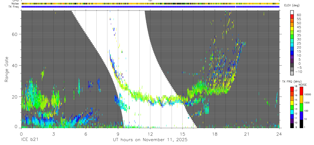Click the '11' label on TX FRQ bar
314x145 pixels.
coord(296,118)
